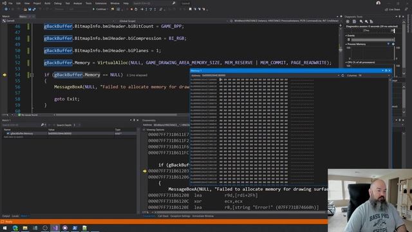Open the Help menu
The height and width of the screenshot is (232, 412).
[126, 3]
